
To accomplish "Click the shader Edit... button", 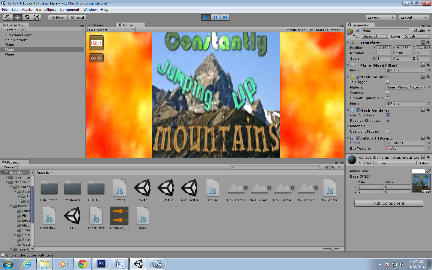I will [x=424, y=163].
